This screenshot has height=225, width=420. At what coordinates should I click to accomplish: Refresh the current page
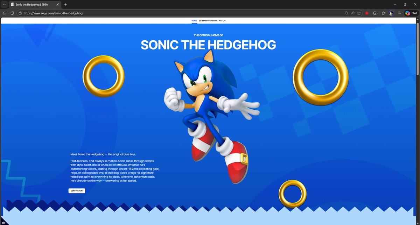pos(12,13)
